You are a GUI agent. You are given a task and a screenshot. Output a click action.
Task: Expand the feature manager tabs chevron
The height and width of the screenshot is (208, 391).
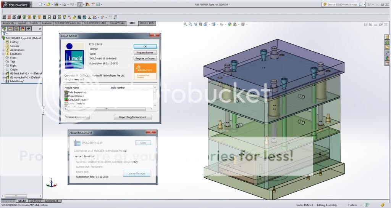click(x=40, y=29)
